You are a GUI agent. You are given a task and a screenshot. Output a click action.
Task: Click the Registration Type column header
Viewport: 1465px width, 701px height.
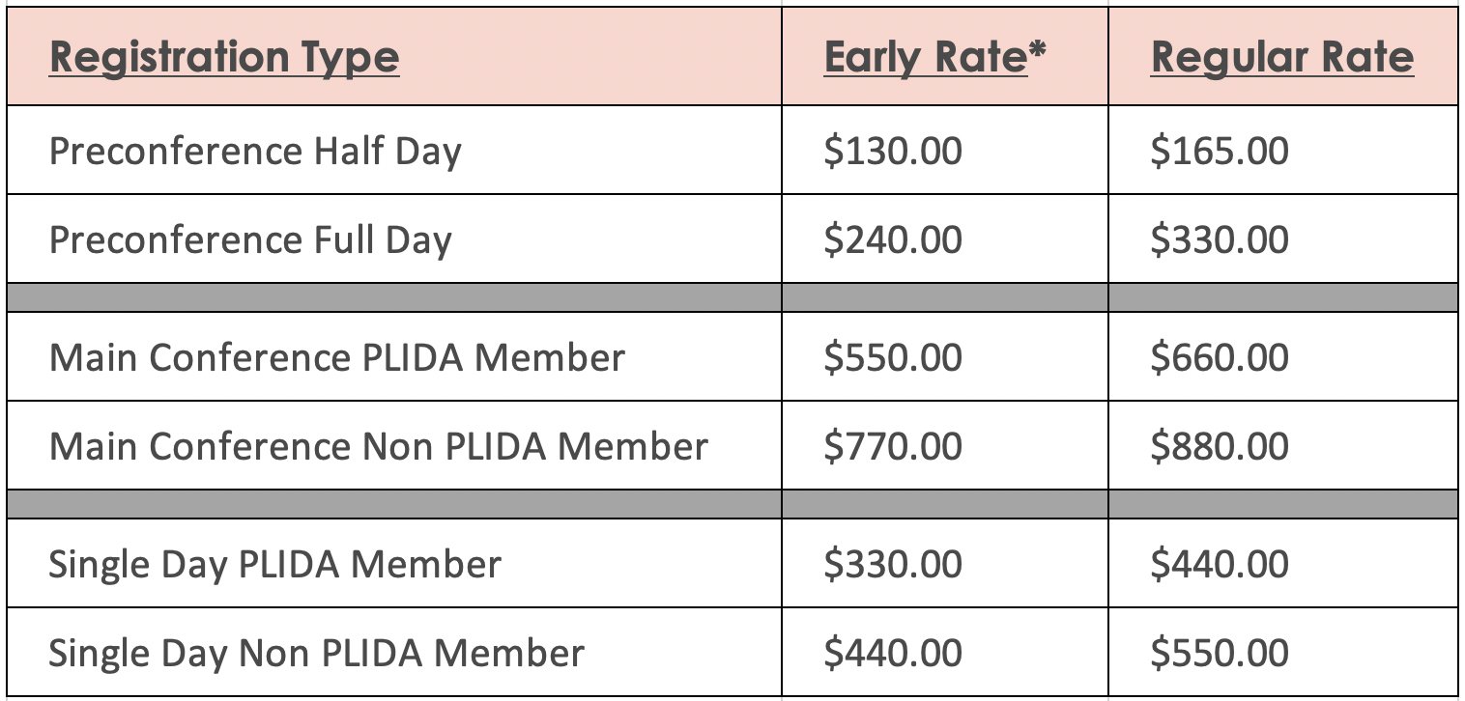point(224,58)
